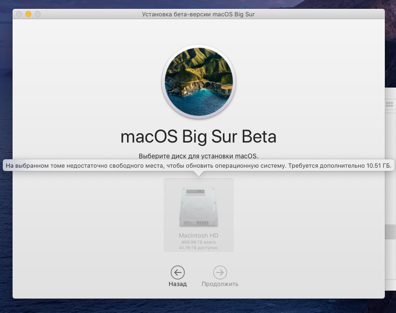Click the Выберите диск для установки text
Screen dimensions: 396x313
pyautogui.click(x=199, y=156)
